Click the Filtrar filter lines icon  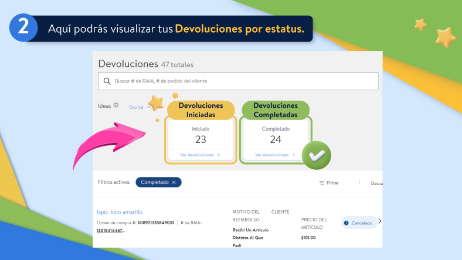(x=321, y=183)
